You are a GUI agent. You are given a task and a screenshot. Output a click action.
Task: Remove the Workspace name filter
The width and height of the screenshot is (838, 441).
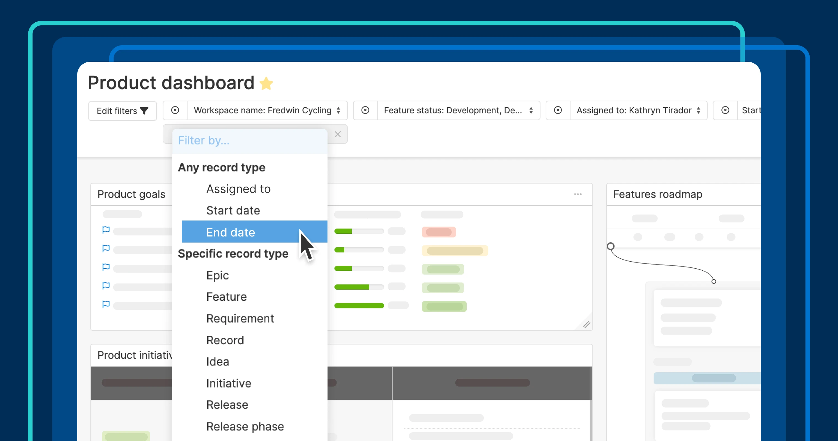(175, 110)
